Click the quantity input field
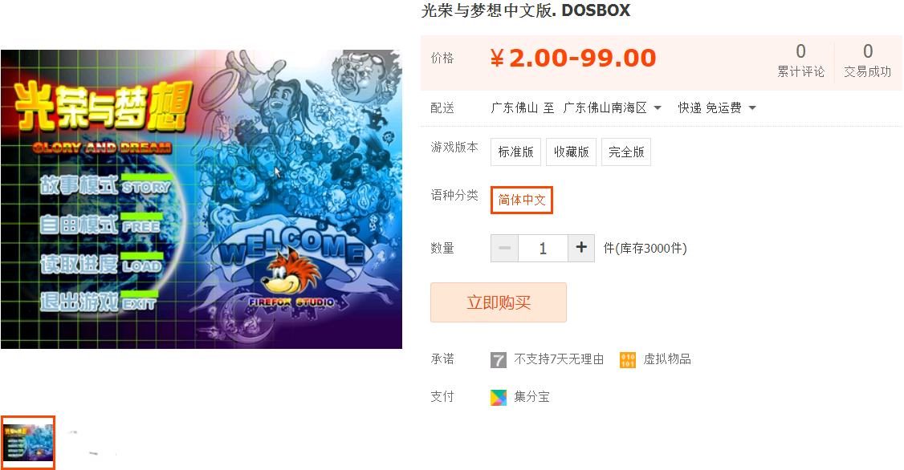Viewport: 904px width, 470px height. coord(543,249)
